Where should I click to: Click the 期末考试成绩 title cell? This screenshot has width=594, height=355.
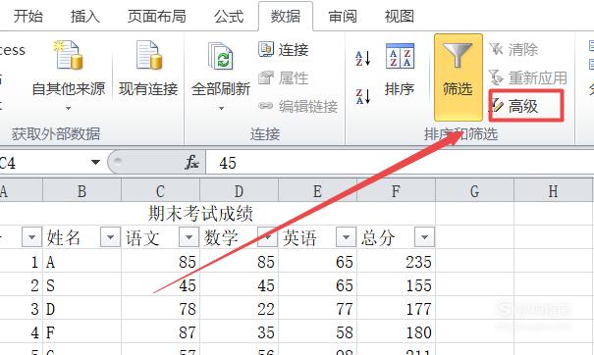coord(200,214)
